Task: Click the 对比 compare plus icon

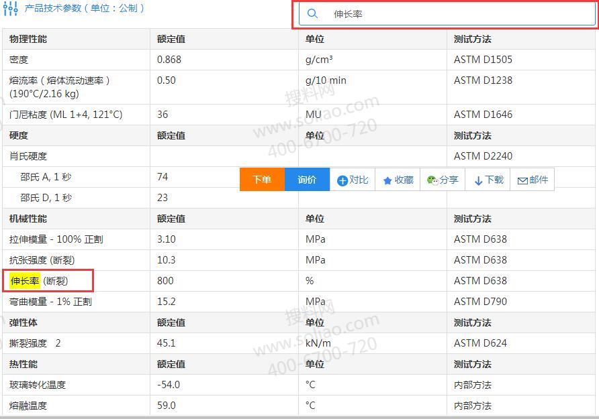Action: [x=342, y=180]
